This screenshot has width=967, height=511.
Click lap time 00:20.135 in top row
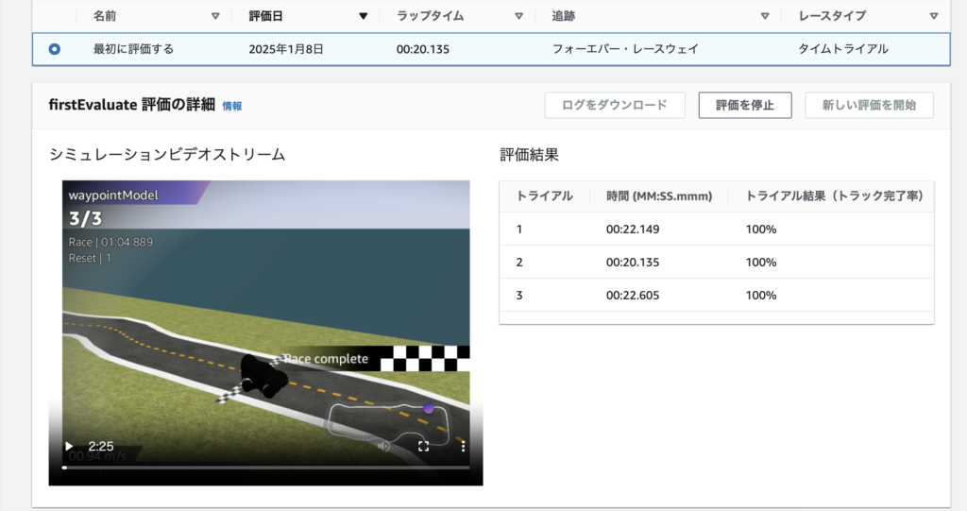422,49
